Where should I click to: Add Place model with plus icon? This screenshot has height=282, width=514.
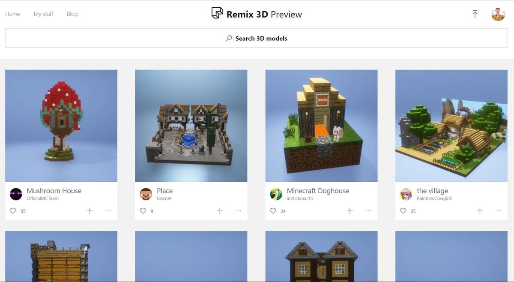pos(220,211)
